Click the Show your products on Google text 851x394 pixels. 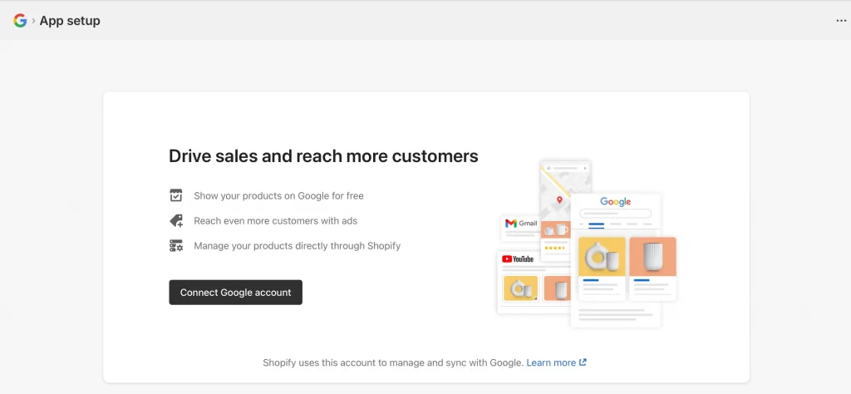pyautogui.click(x=278, y=196)
